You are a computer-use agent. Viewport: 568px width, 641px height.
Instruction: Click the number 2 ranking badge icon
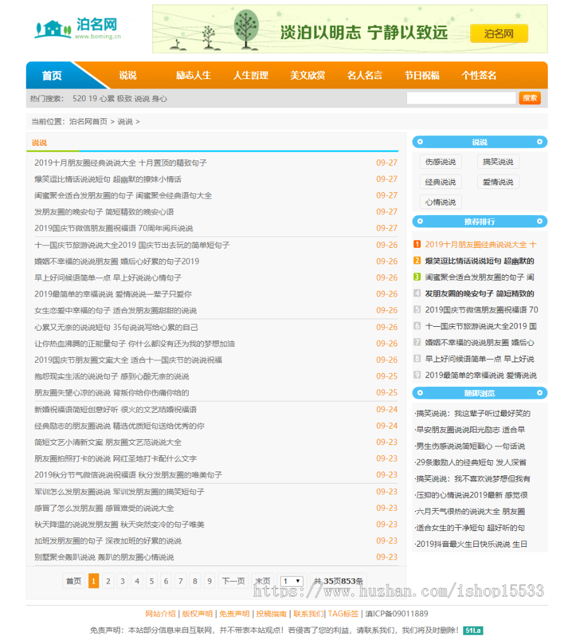(417, 260)
